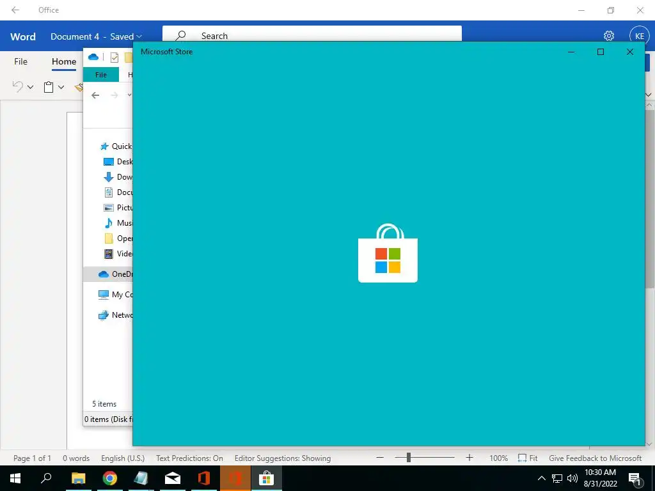Select Pictures in the Explorer navigation pane
Image resolution: width=655 pixels, height=491 pixels.
coord(118,208)
